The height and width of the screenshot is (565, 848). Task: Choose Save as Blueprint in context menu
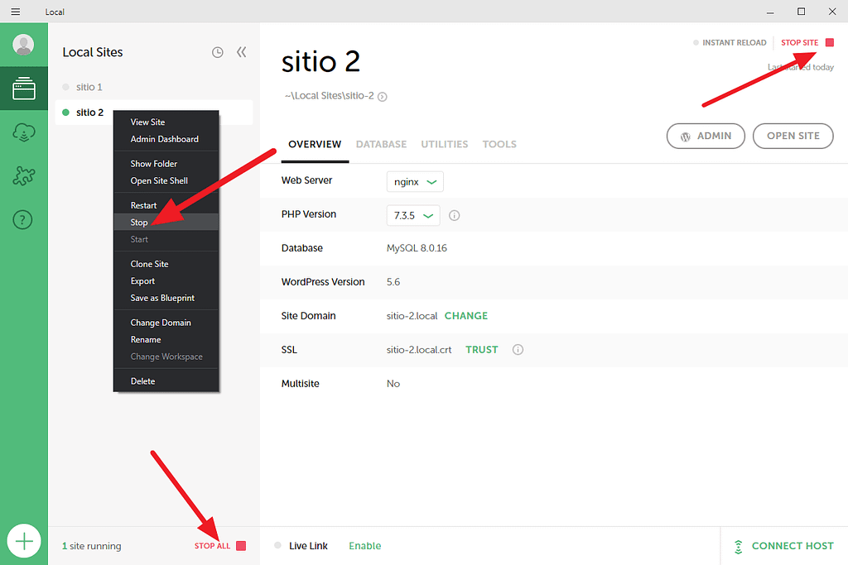coord(166,298)
